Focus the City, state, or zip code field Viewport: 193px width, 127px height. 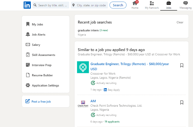89,5
